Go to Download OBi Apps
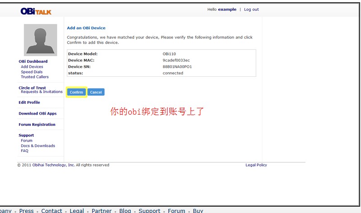This screenshot has height=213, width=361. pos(38,113)
